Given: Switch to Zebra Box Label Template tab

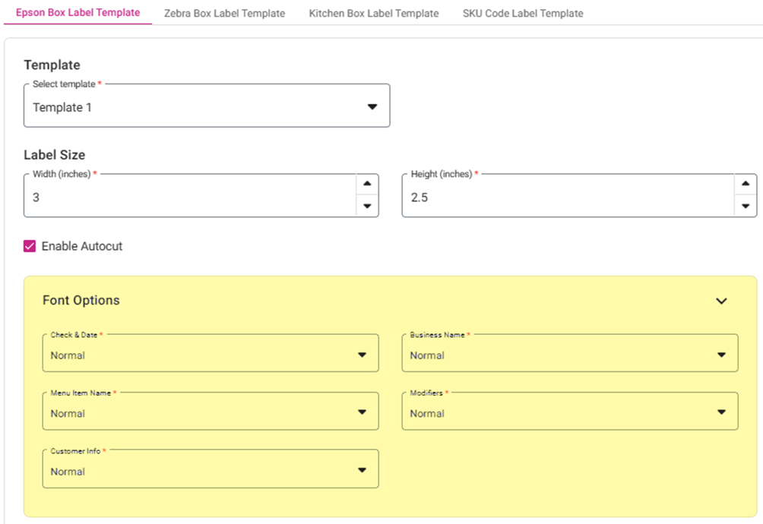Looking at the screenshot, I should (224, 13).
